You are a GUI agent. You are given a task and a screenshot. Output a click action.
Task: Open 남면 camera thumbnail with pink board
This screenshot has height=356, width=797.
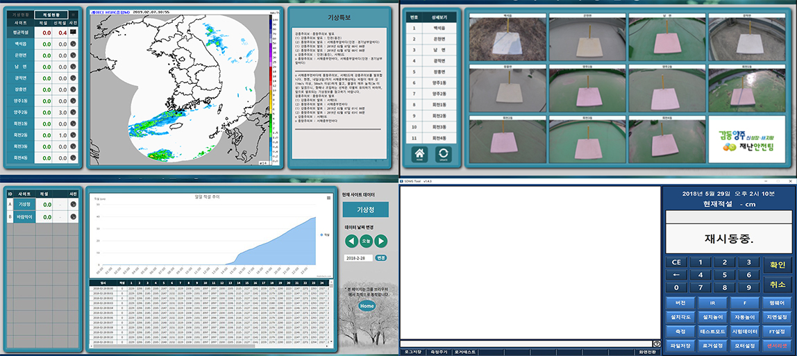click(666, 37)
